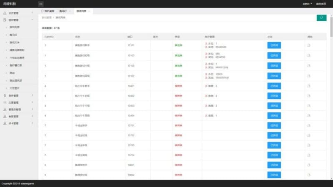
Task: Click the 前台首页 link in header
Action: (x=321, y=4)
